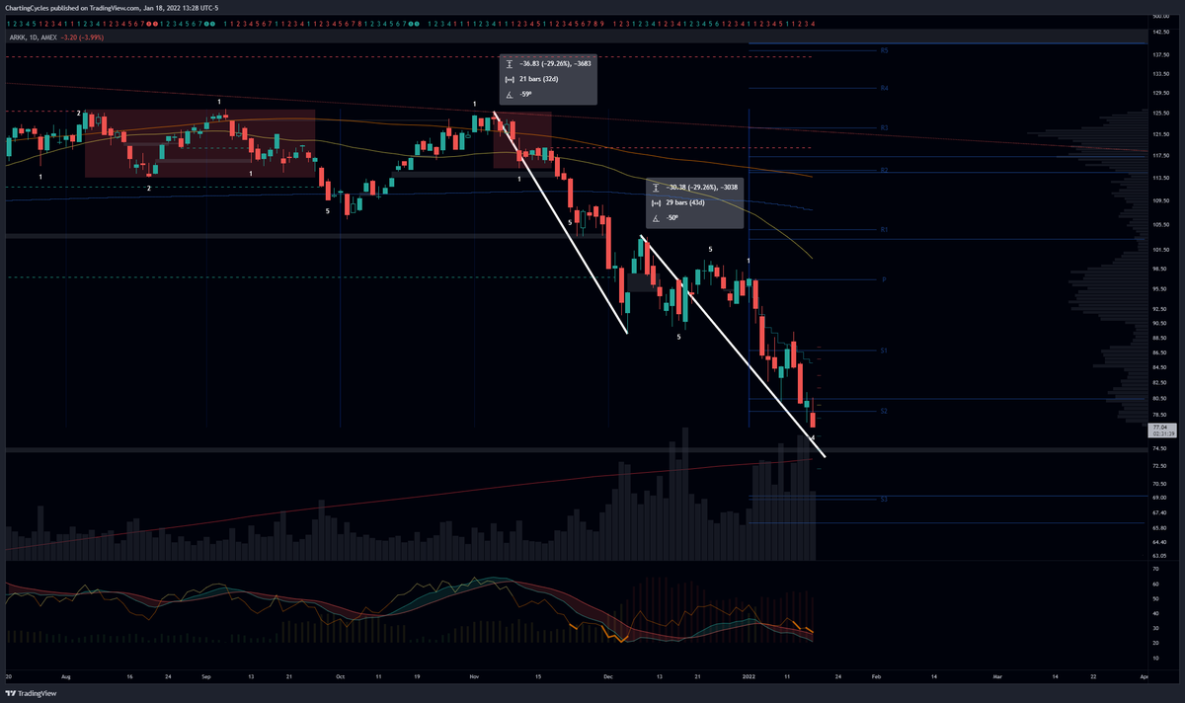Click the TradingView logo icon at bottom left
Image resolution: width=1185 pixels, height=703 pixels.
click(10, 693)
